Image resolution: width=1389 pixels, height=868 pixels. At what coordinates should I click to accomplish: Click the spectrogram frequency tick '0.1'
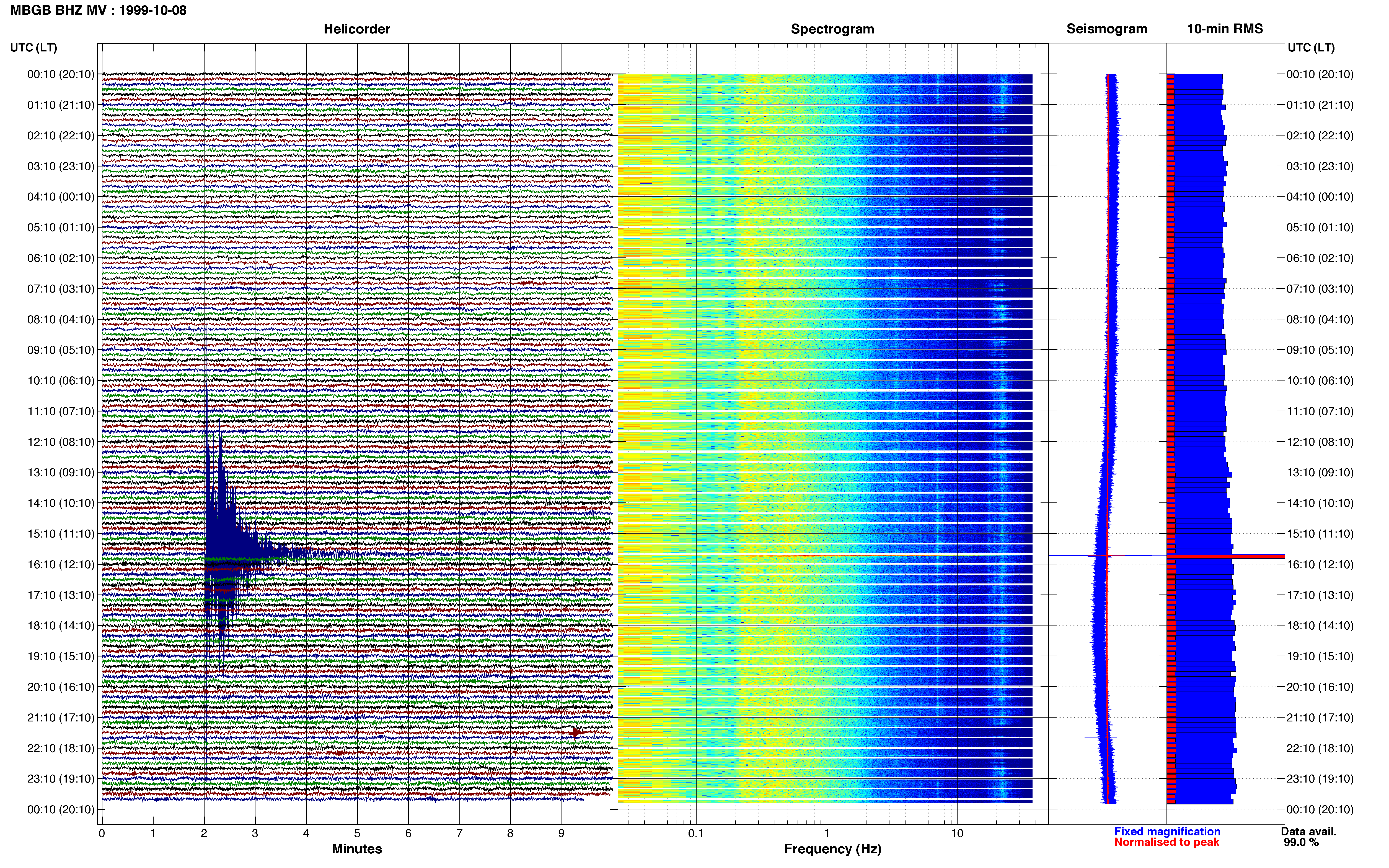(696, 833)
